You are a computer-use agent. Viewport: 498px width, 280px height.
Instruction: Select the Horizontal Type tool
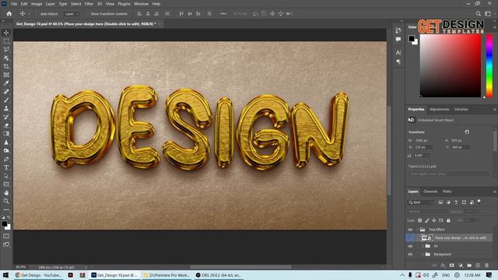coord(6,167)
